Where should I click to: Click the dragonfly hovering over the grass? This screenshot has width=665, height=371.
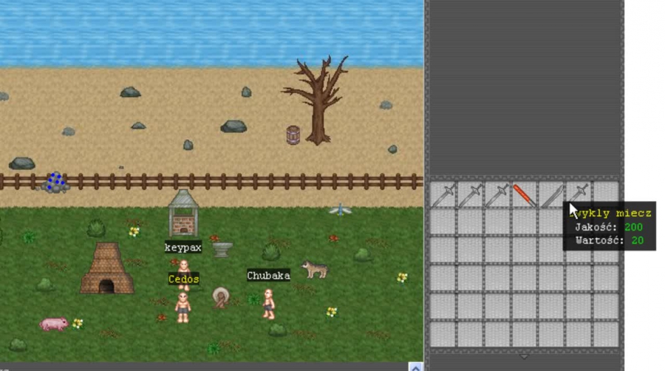click(341, 210)
